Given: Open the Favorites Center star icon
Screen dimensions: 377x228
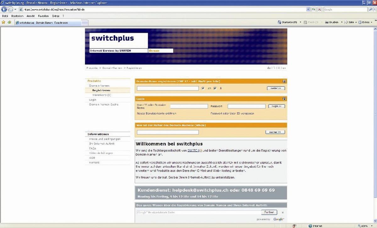Looking at the screenshot, I should click(3, 22).
